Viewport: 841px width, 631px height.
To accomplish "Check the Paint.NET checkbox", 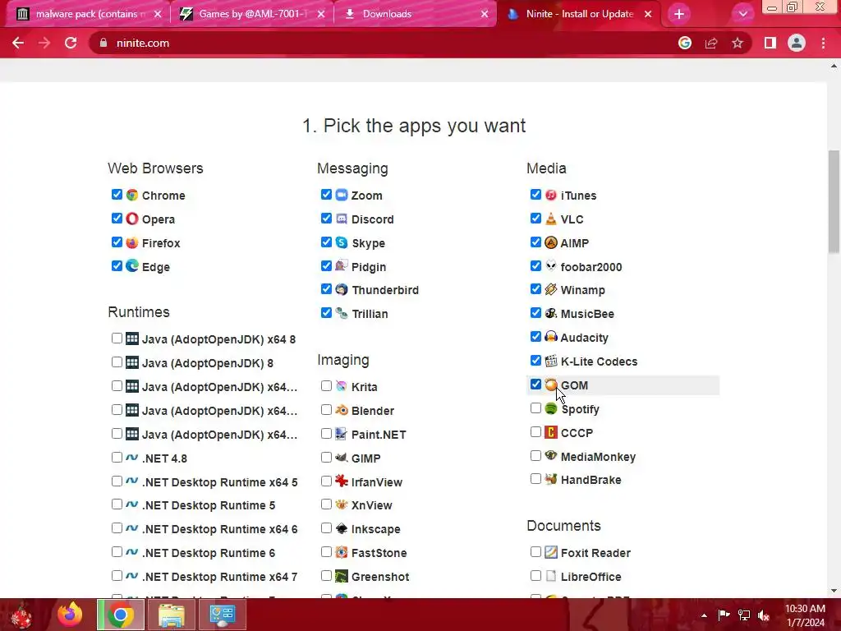I will pos(326,434).
